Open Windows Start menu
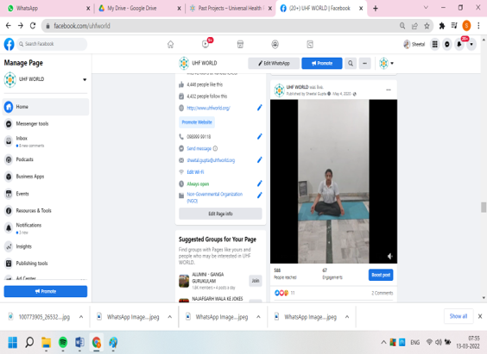Viewport: 487px width, 354px height. pyautogui.click(x=13, y=343)
